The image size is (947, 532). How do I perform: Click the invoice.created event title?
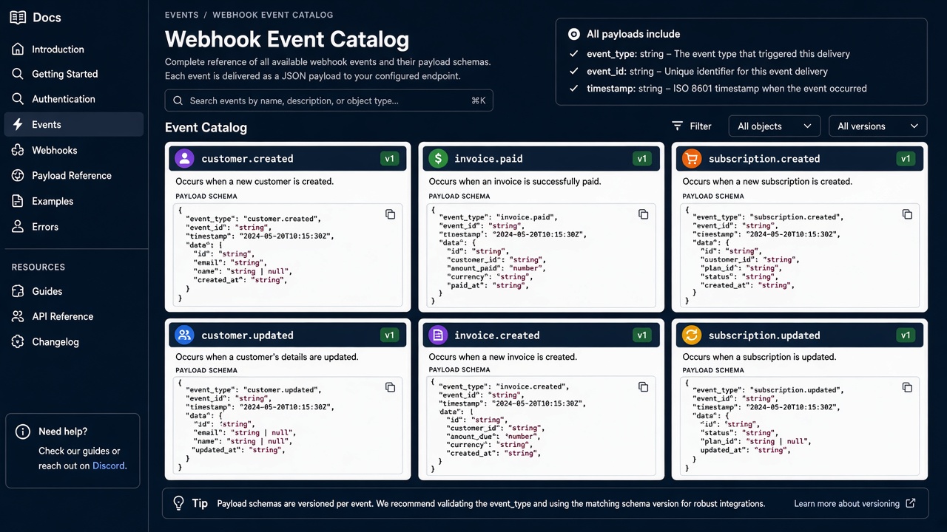pyautogui.click(x=496, y=335)
